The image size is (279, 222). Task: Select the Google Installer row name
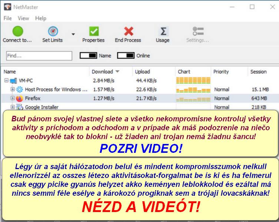click(x=41, y=107)
